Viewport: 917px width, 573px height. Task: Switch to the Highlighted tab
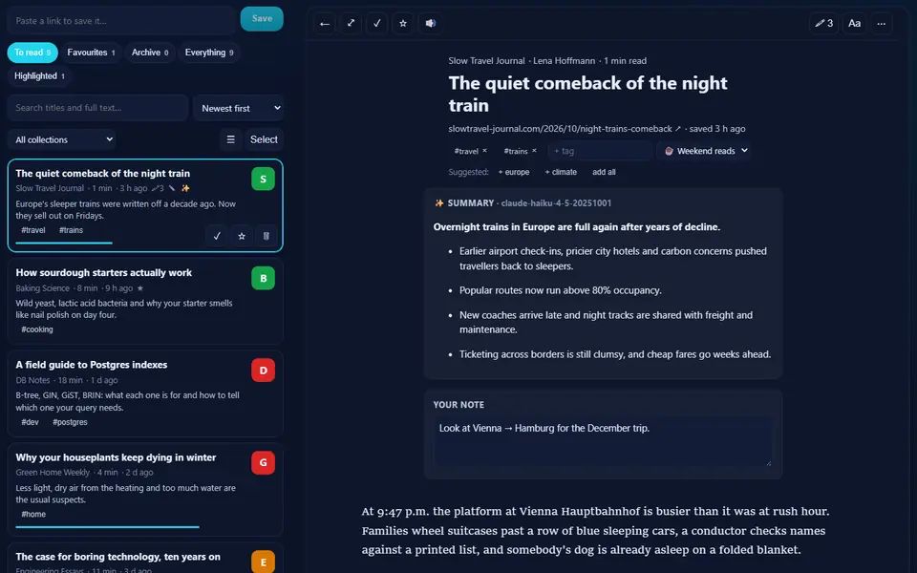(39, 76)
